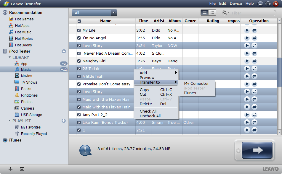Transfer selection to My Computer
This screenshot has height=174, width=282.
[x=196, y=83]
